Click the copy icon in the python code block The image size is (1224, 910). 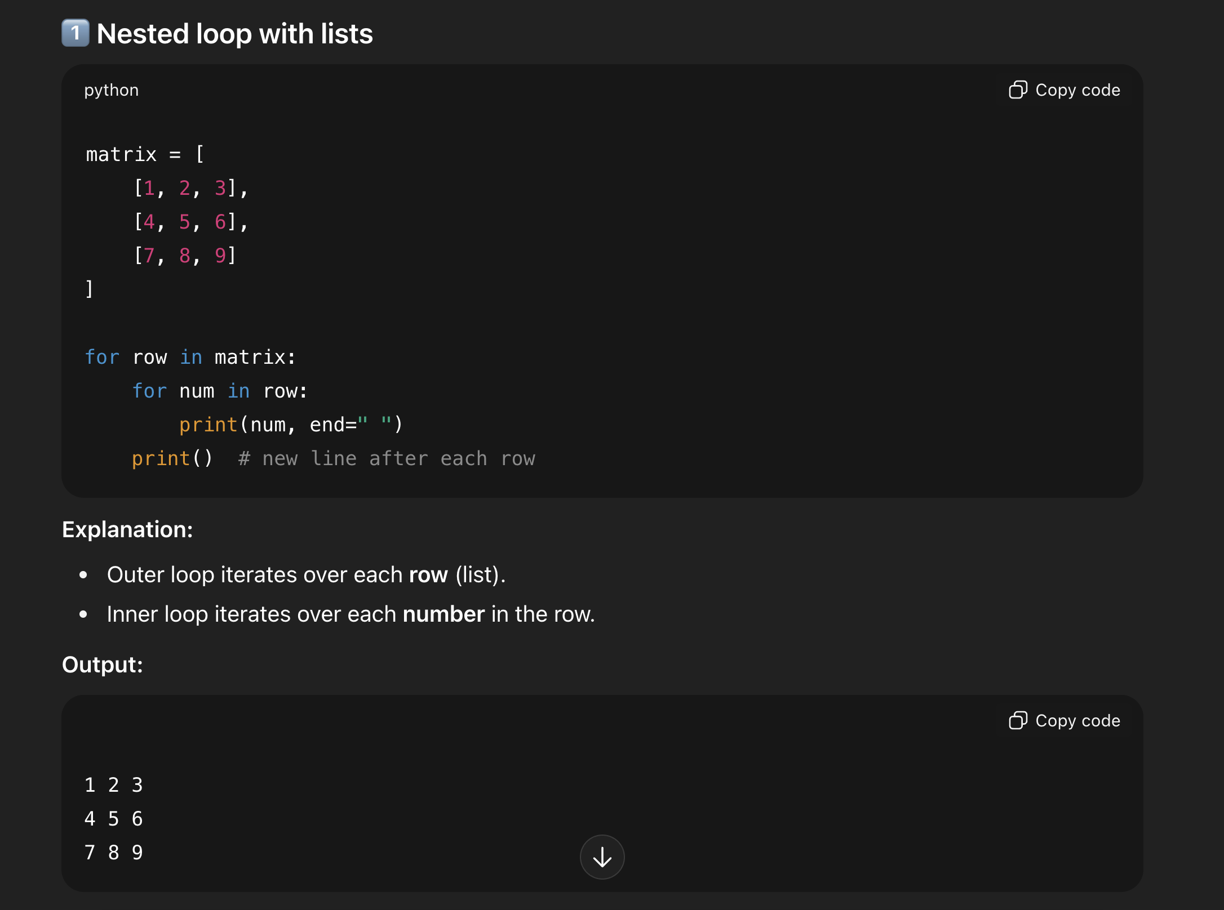(1018, 90)
